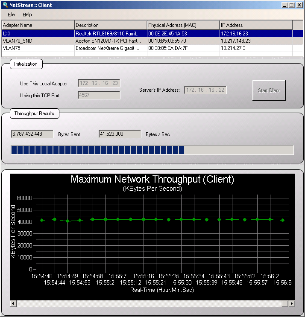Open the Help menu
Viewport: 305px width, 317px height.
tap(27, 15)
